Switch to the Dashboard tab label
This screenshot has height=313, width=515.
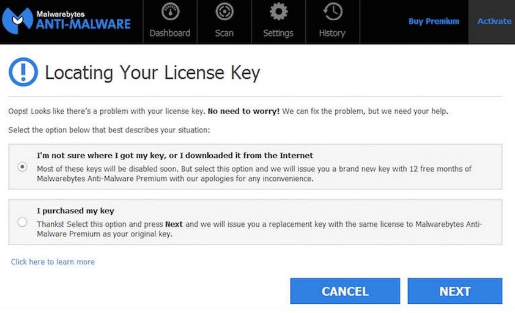click(x=170, y=33)
